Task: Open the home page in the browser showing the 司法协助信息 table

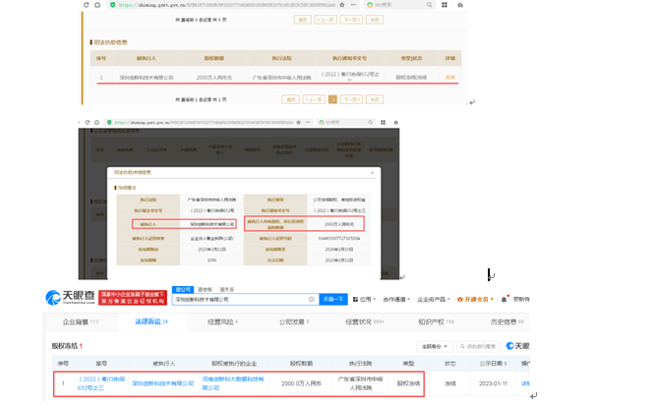Action: coord(97,5)
